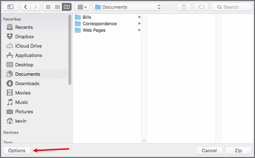Select the Bills folder

click(x=107, y=17)
